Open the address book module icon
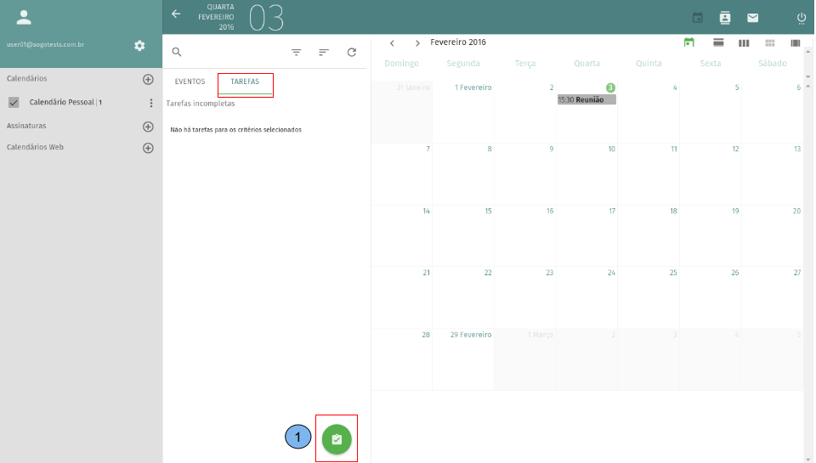This screenshot has width=816, height=463. pos(725,18)
